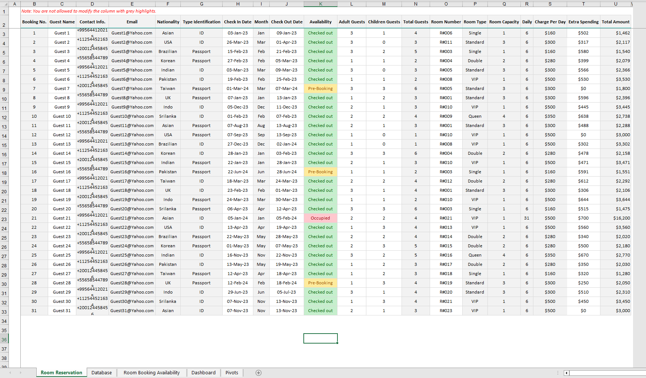Image resolution: width=646 pixels, height=378 pixels.
Task: Click the Room Number header cell
Action: tap(446, 22)
